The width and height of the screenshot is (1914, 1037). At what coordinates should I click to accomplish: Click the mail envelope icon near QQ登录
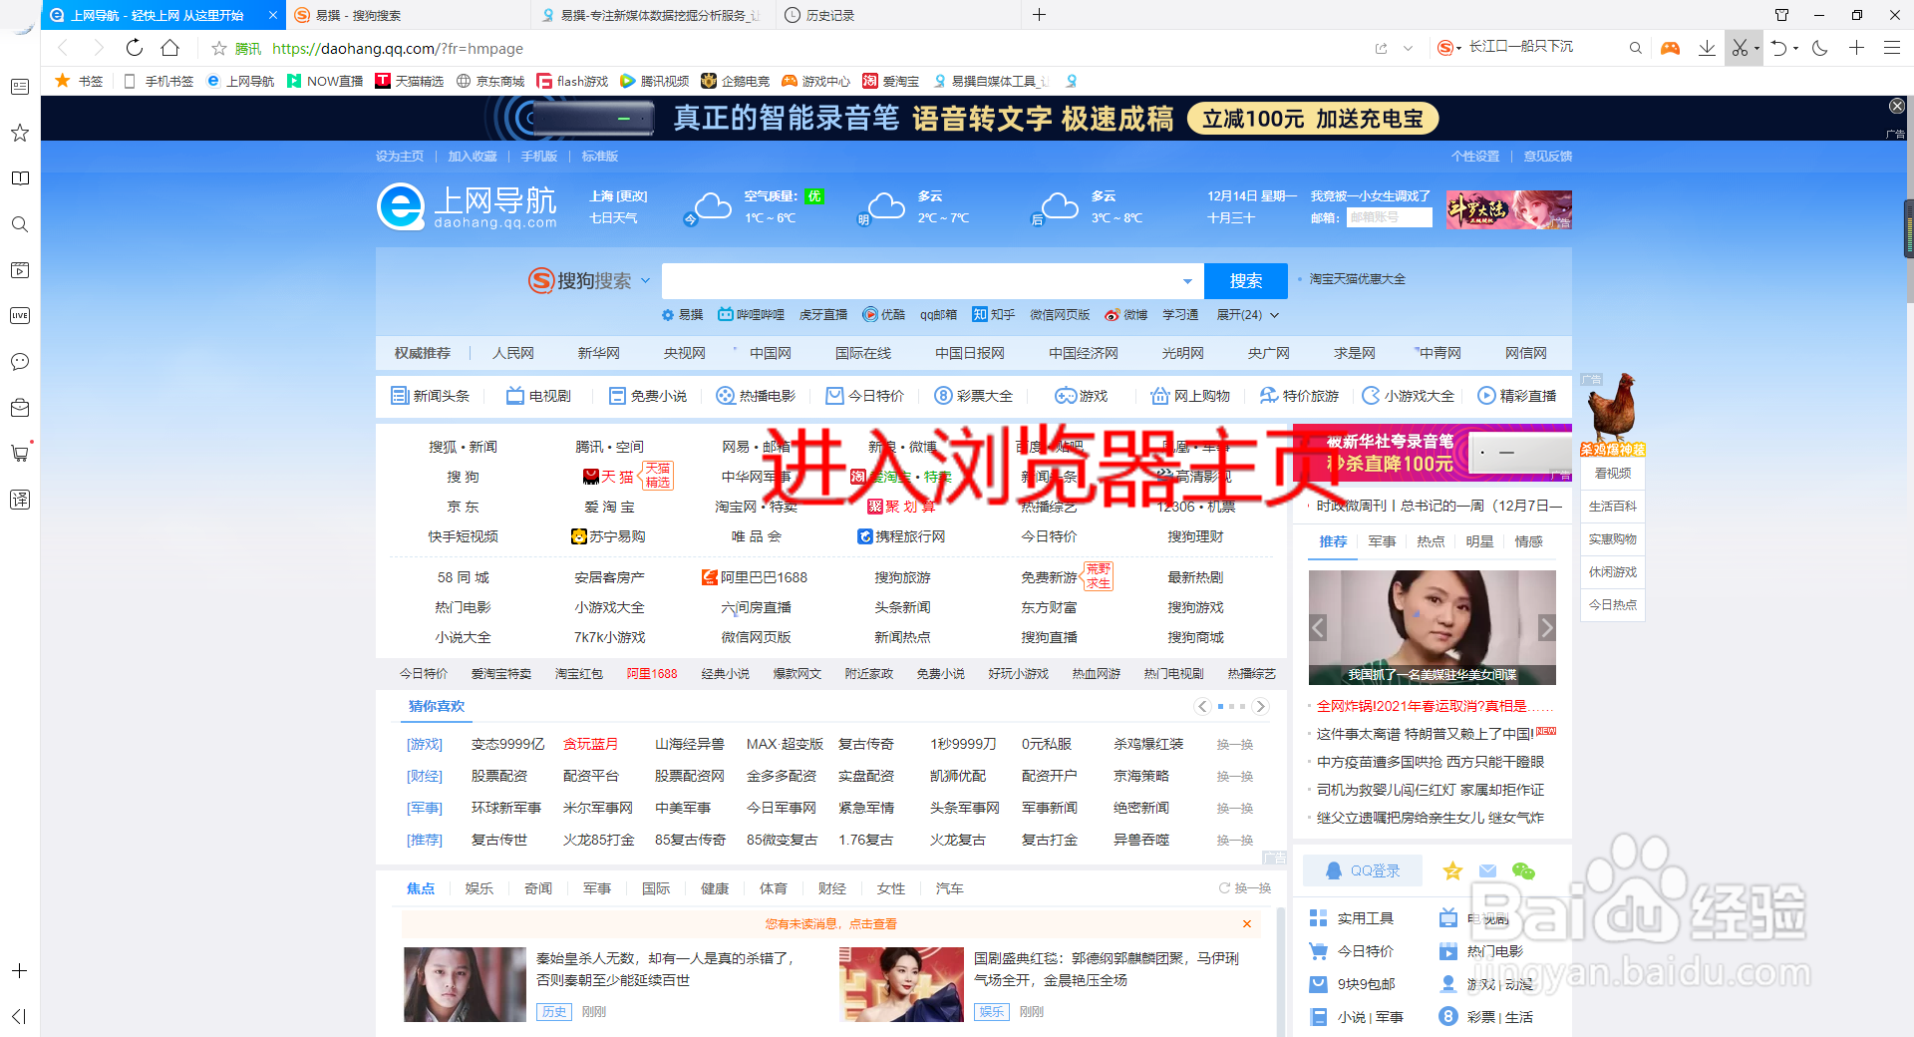(1488, 870)
